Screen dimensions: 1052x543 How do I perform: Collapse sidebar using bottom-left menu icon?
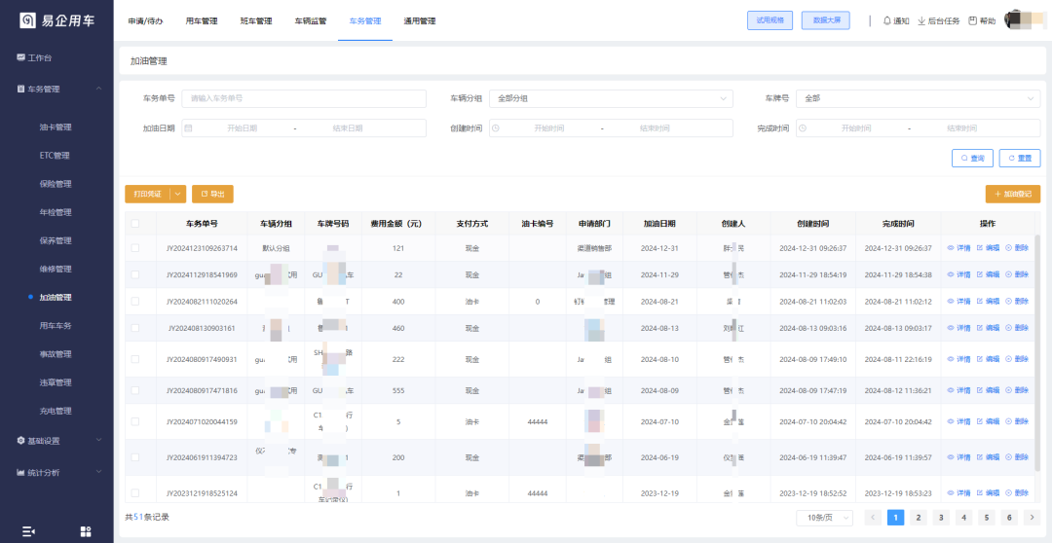tap(28, 531)
